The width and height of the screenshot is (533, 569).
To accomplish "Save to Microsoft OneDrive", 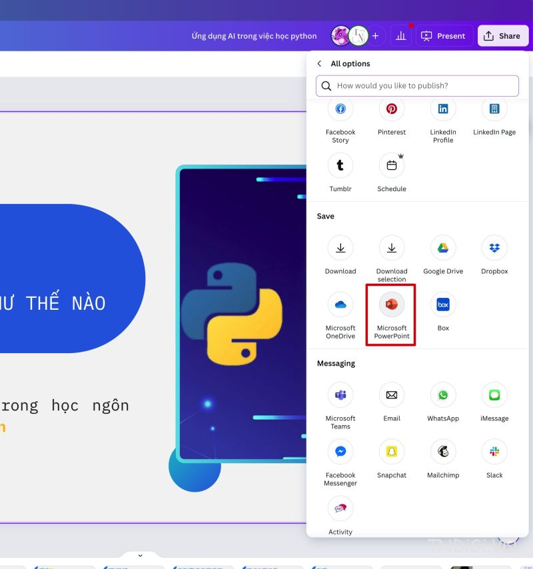I will click(x=340, y=304).
